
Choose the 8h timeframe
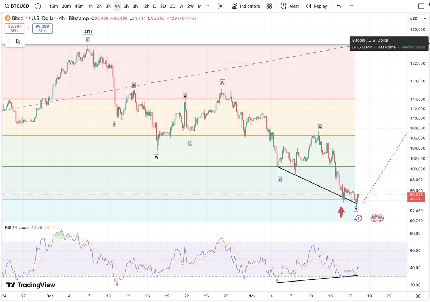click(x=135, y=6)
